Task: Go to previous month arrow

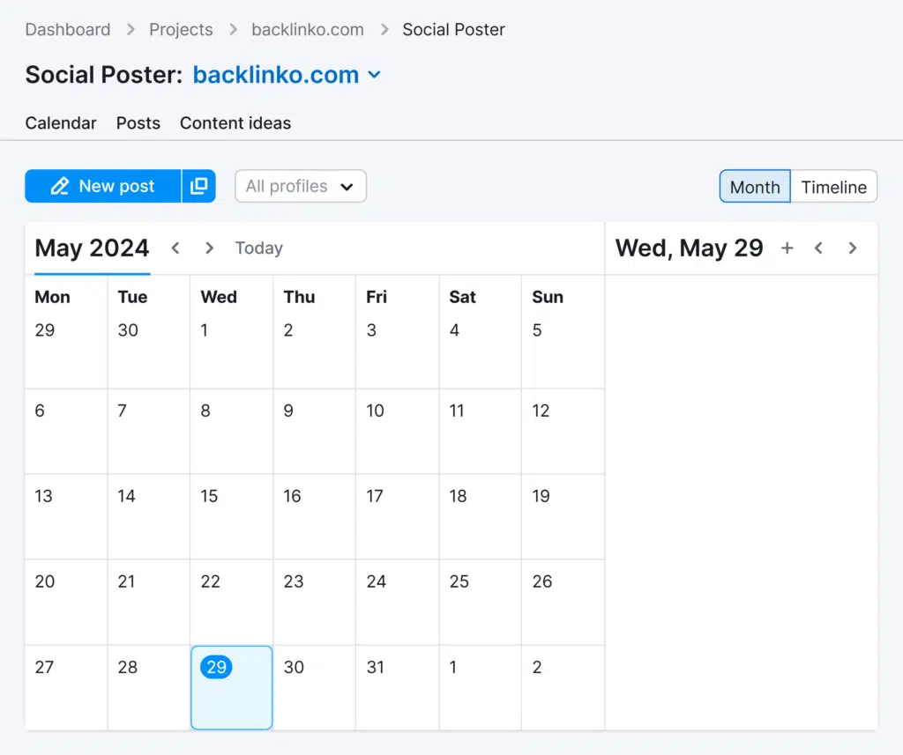Action: tap(175, 248)
